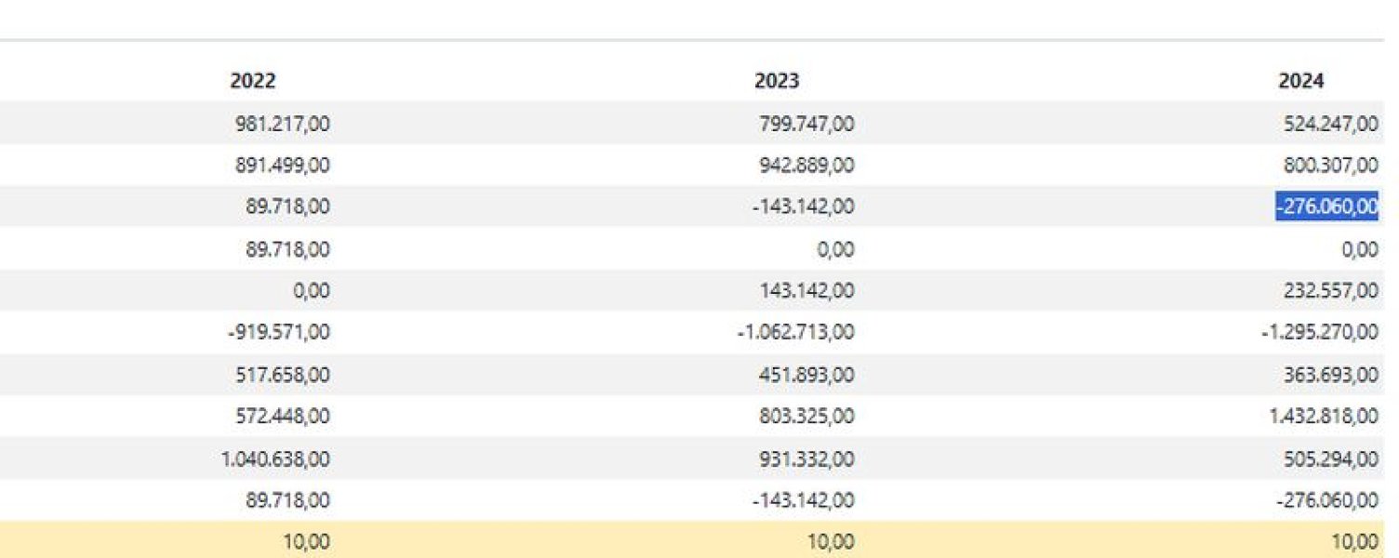Screen dimensions: 1399x558
Task: Click the 2024 column header
Action: (1300, 81)
